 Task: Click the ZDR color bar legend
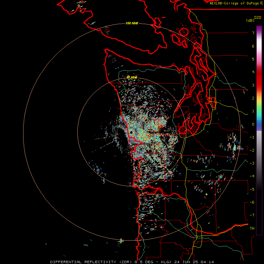click(x=259, y=130)
